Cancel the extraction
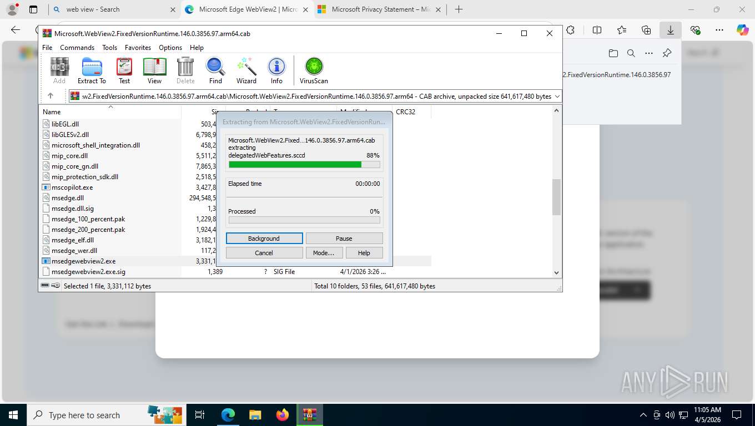 click(264, 253)
